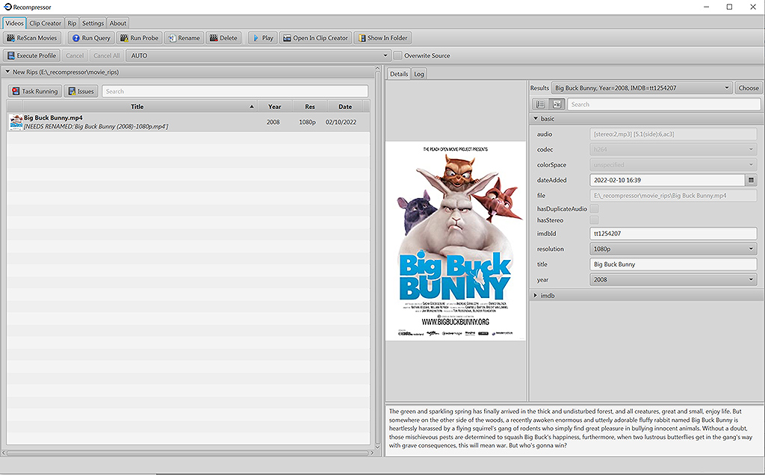Viewport: 765px width, 475px height.
Task: Click the Cancel All button
Action: [x=106, y=55]
